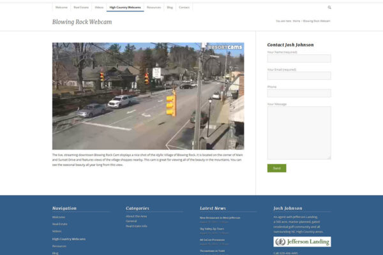Play the Blowing Rock live webcam video

pos(148,96)
